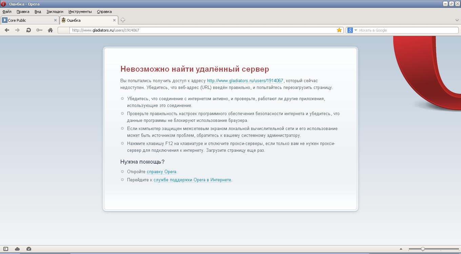Open the Закладки menu
The width and height of the screenshot is (461, 254).
pos(55,12)
